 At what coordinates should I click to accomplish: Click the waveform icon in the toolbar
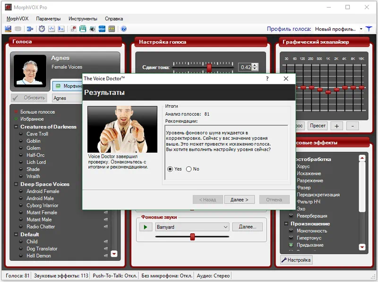51,29
